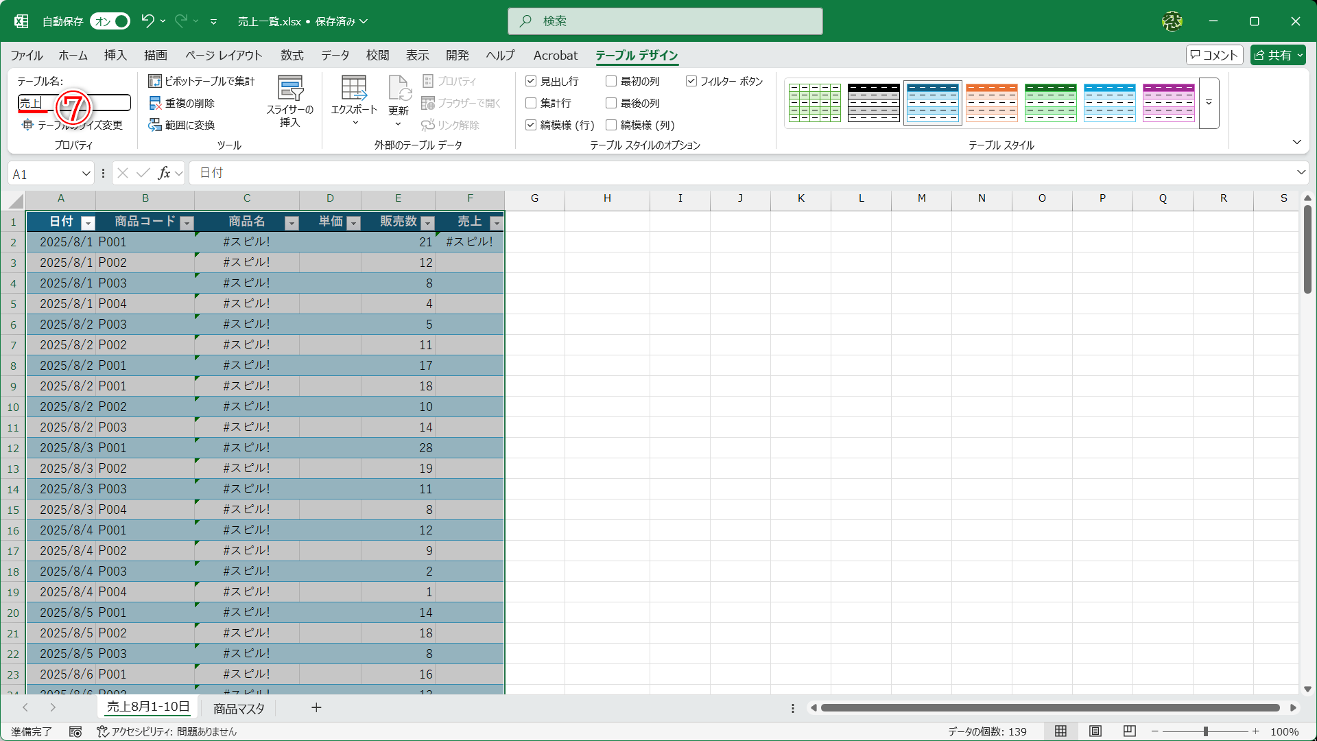Open the 商品名 column filter dropdown
The image size is (1317, 741).
pos(292,223)
